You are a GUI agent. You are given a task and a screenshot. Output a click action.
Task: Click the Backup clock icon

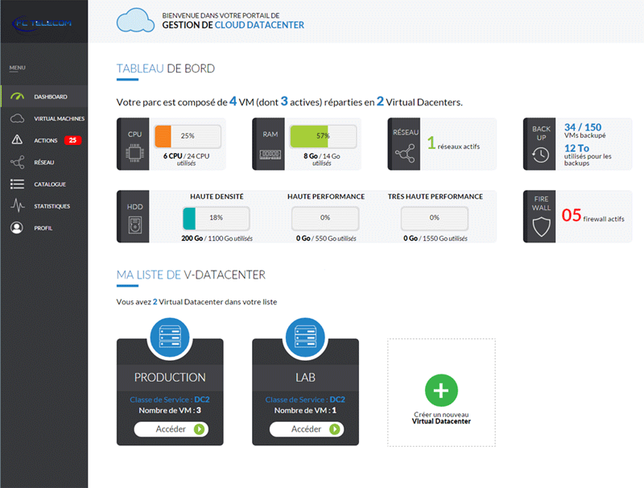540,155
